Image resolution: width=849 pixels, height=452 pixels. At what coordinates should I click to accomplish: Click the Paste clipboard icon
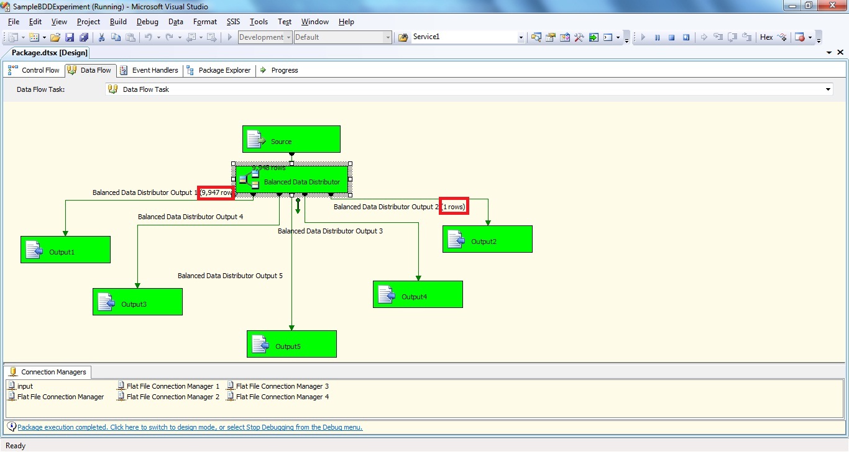(130, 37)
